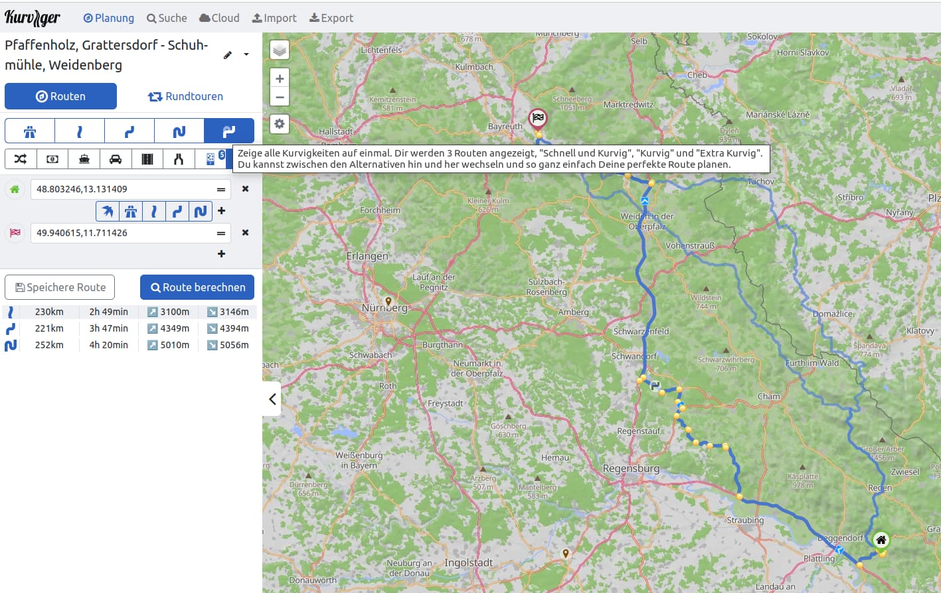Zoom in on the map
The height and width of the screenshot is (593, 941).
[280, 78]
